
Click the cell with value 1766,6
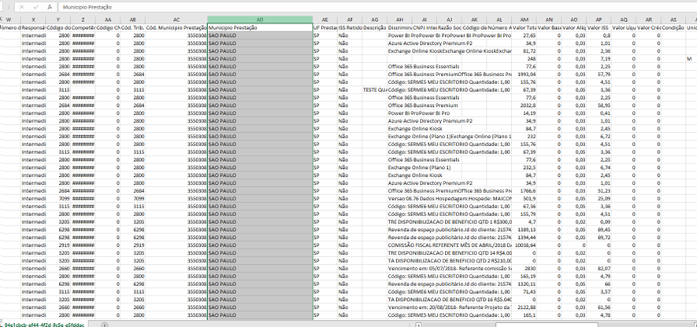tap(524, 190)
